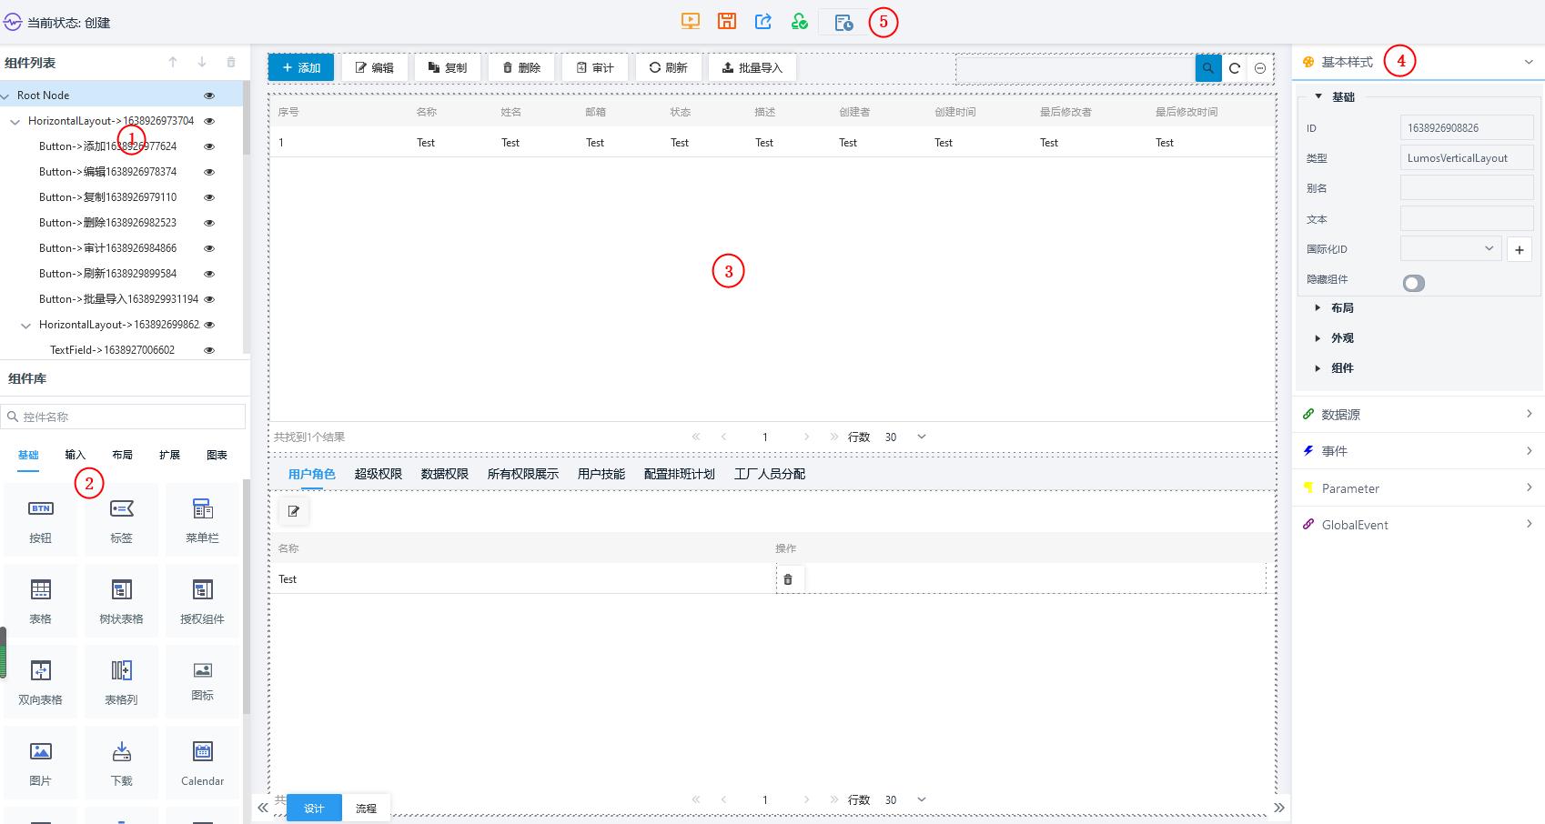1545x824 pixels.
Task: Select the 标签 component in library
Action: (x=121, y=520)
